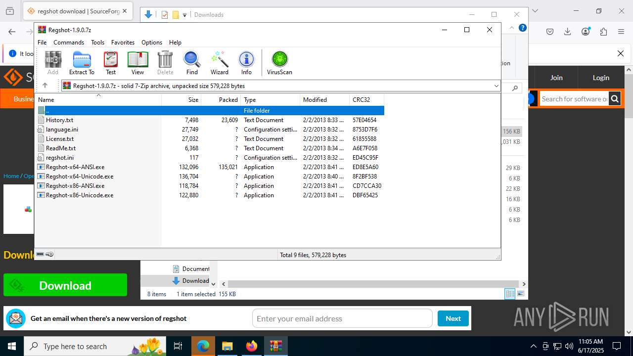Viewport: 633px width, 356px height.
Task: Open Firefox extensions puzzle icon
Action: click(603, 32)
